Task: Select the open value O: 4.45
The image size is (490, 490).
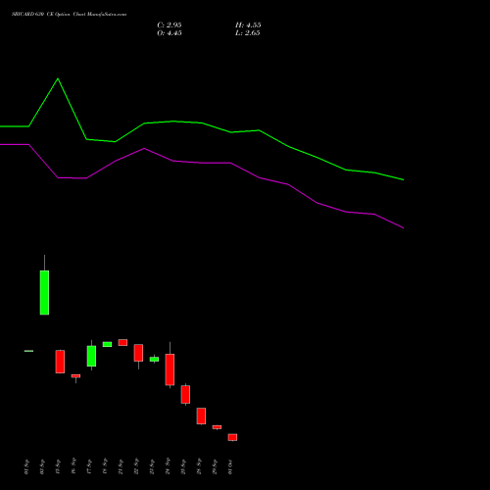Action: 170,33
